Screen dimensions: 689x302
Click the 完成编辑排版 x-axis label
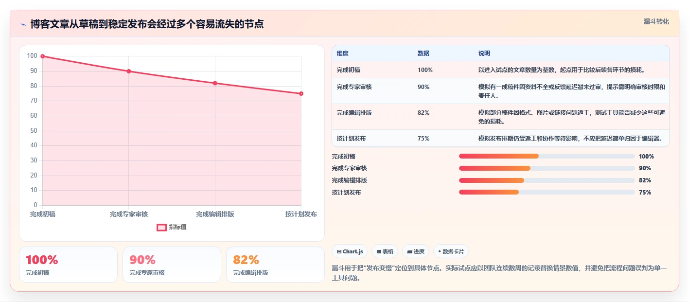coord(215,214)
